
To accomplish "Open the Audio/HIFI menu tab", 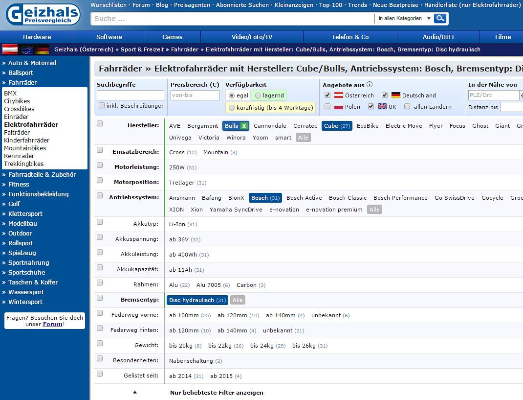I will tap(438, 37).
